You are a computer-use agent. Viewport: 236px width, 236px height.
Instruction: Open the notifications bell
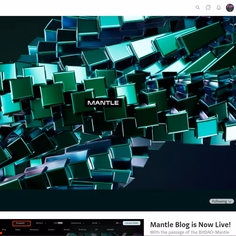(x=219, y=8)
